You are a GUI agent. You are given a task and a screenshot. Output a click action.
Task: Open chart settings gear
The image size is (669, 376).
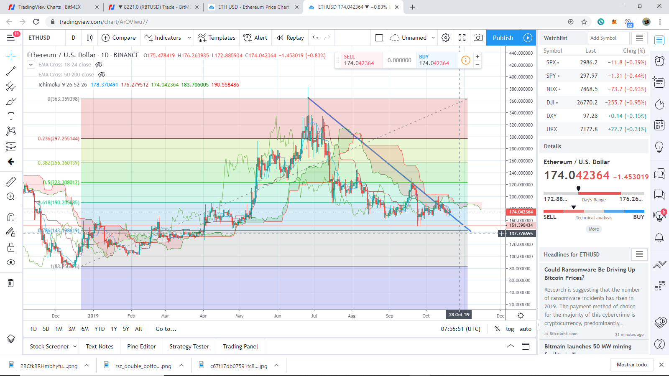446,38
